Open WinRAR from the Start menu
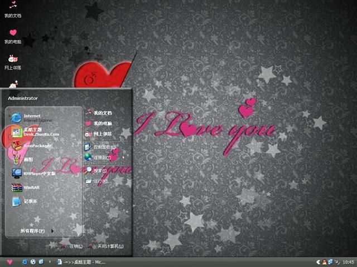The height and width of the screenshot is (267, 357). pyautogui.click(x=26, y=187)
